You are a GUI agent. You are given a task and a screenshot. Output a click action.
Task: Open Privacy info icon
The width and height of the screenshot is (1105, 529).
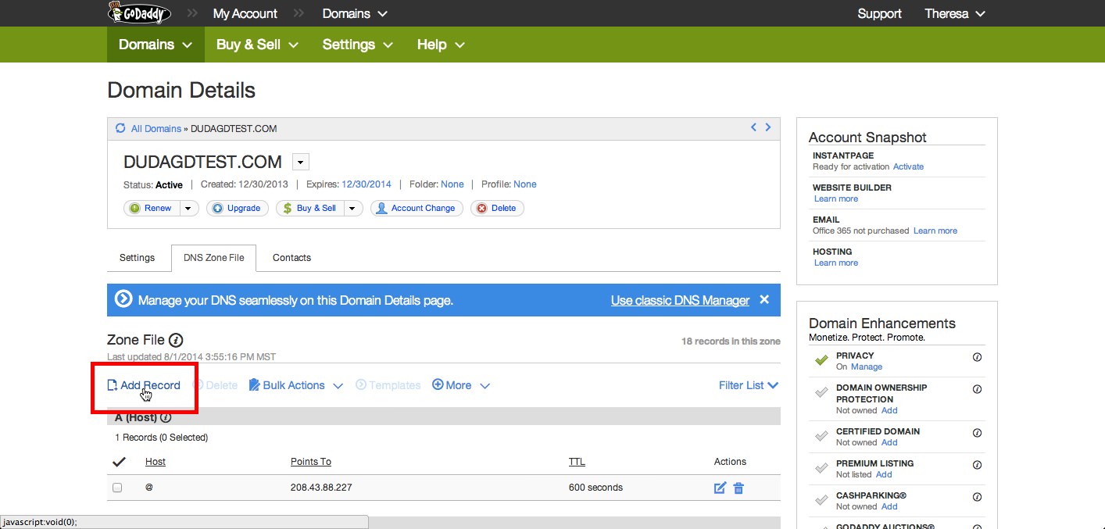(x=977, y=356)
